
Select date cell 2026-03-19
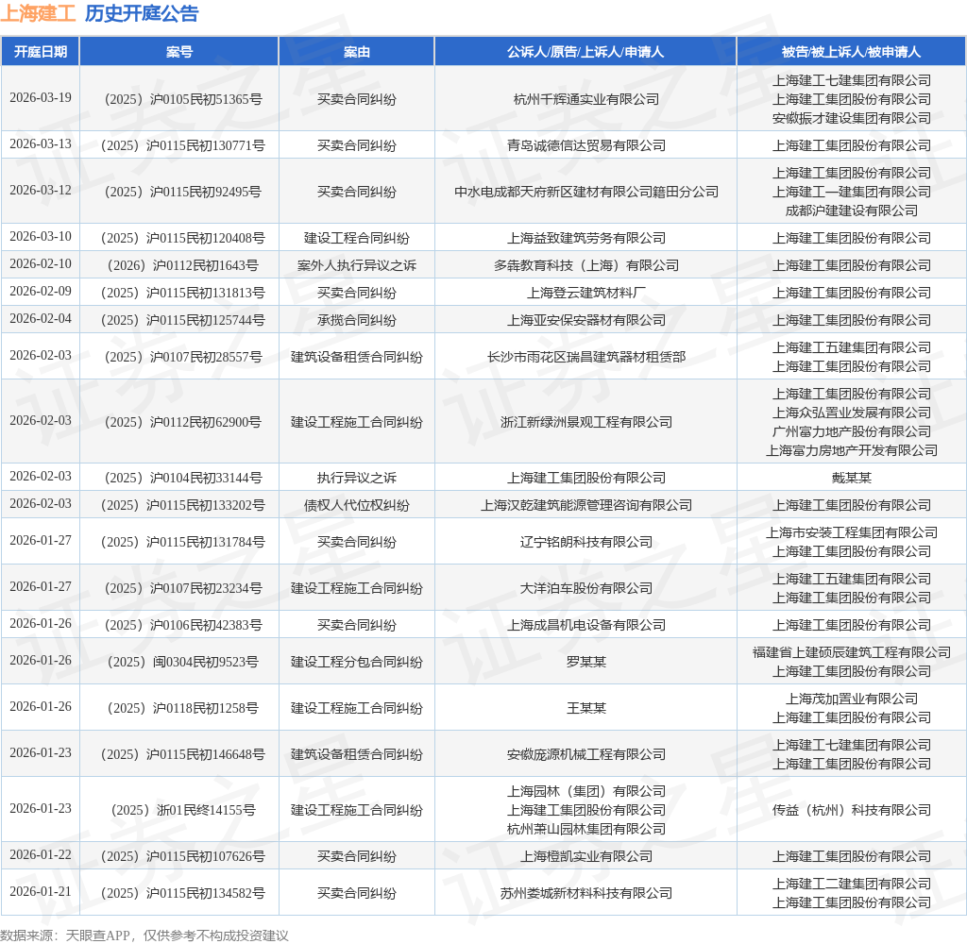[x=40, y=98]
